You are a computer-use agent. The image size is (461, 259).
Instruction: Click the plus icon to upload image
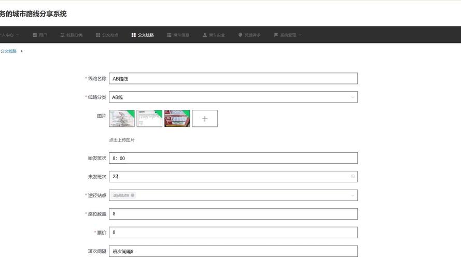pos(205,119)
